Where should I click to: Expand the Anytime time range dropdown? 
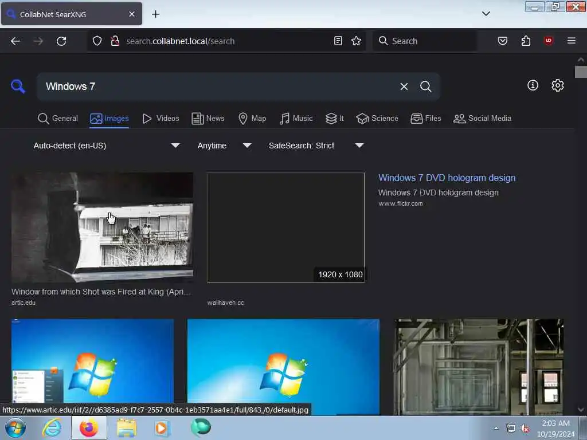(x=224, y=146)
